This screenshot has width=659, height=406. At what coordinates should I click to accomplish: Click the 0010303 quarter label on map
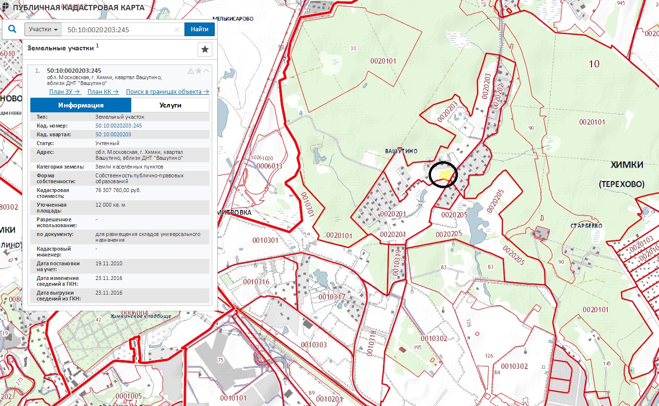(314, 345)
